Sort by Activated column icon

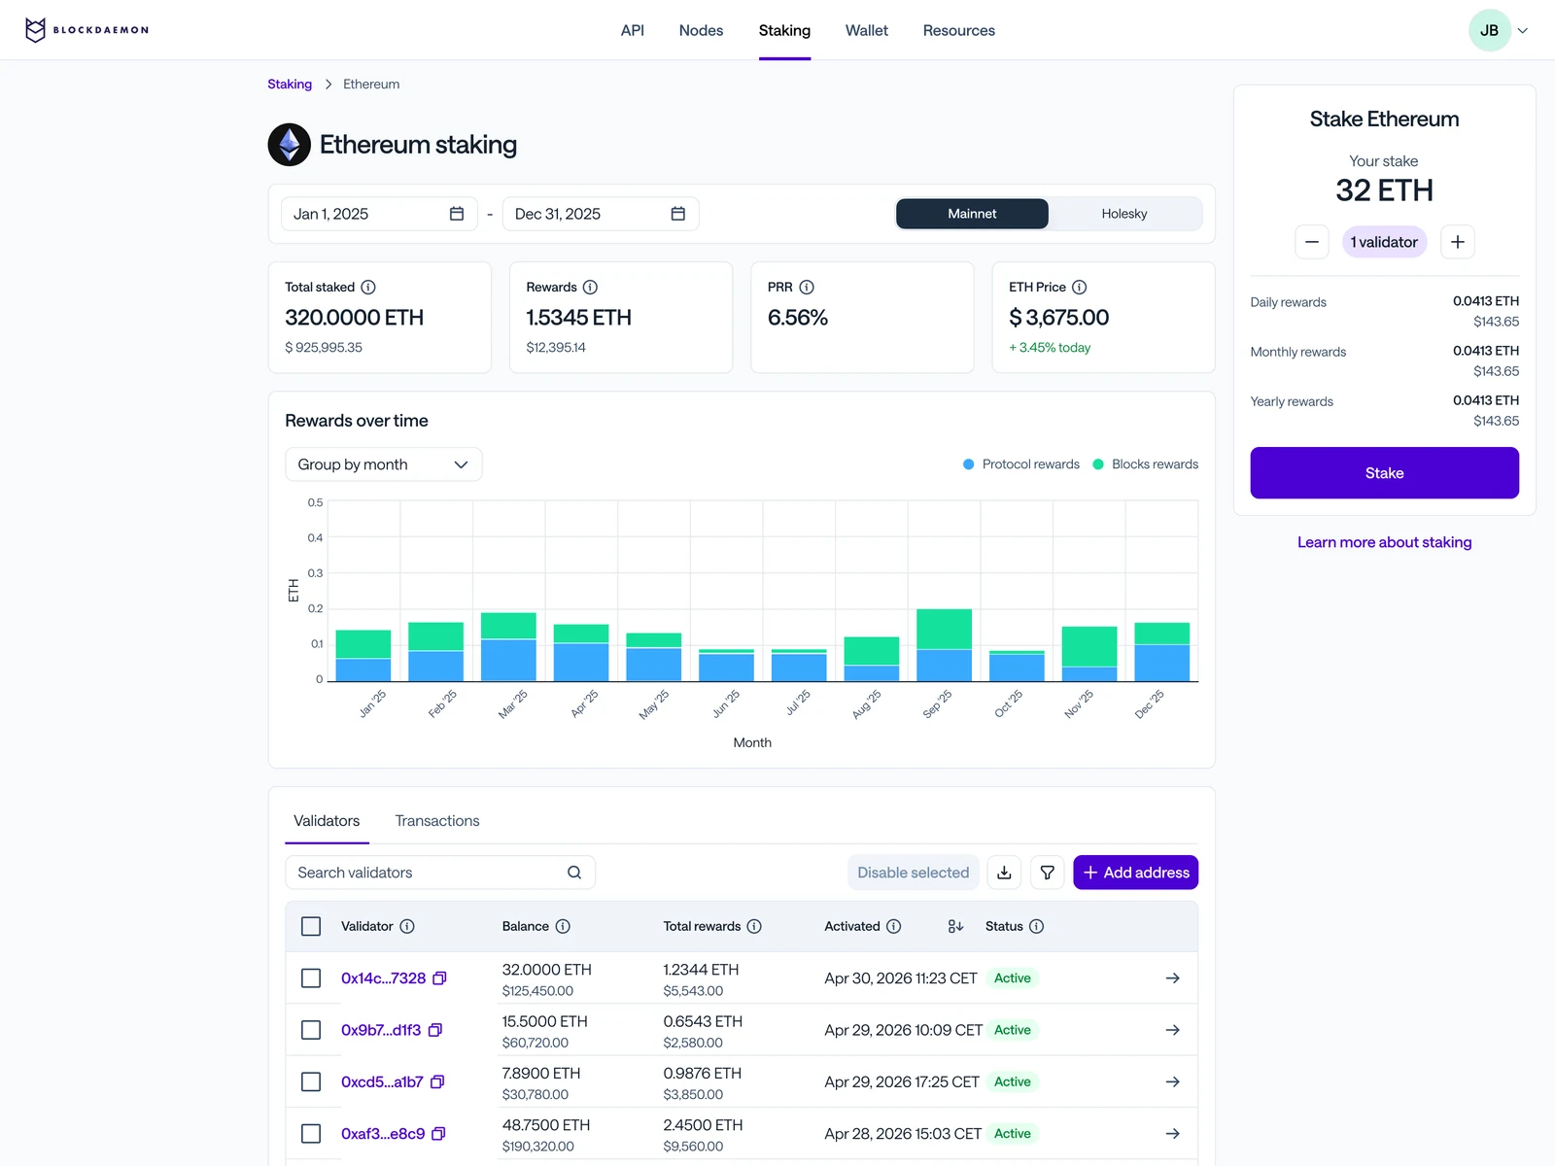[x=955, y=927]
